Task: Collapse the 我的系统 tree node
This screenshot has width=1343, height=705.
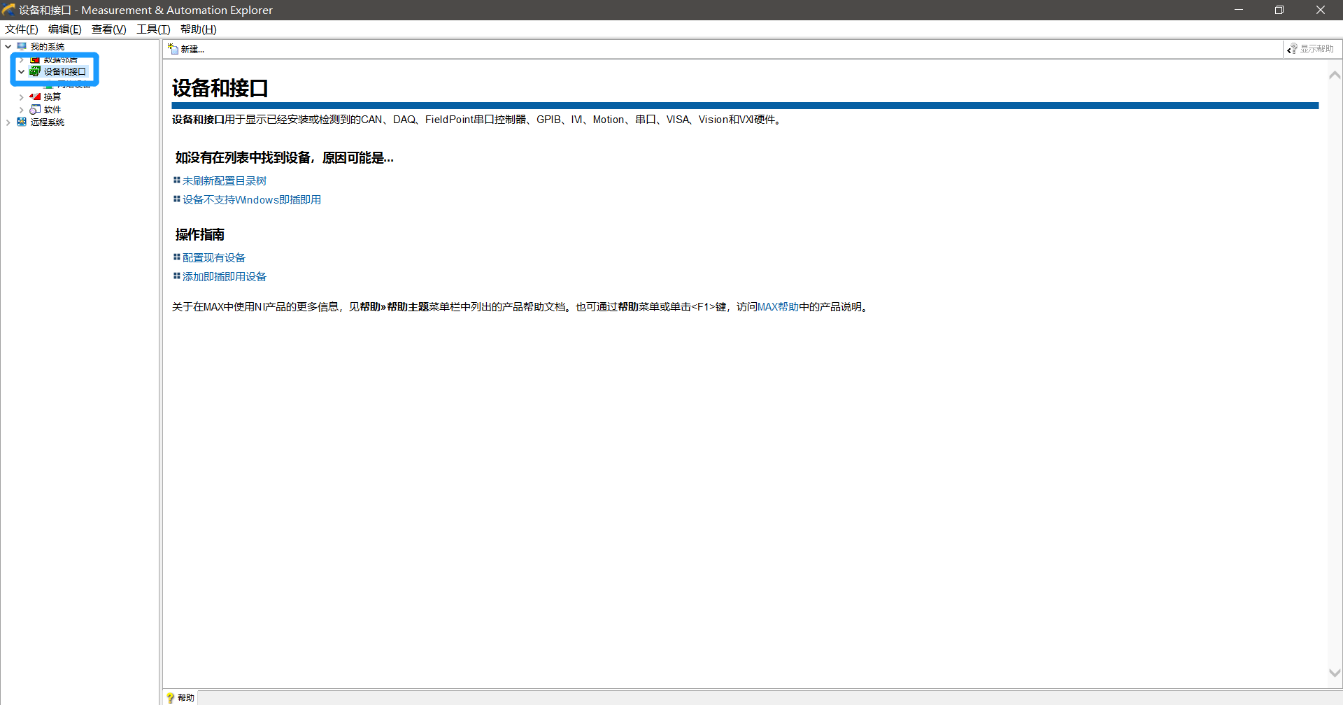Action: (8, 46)
